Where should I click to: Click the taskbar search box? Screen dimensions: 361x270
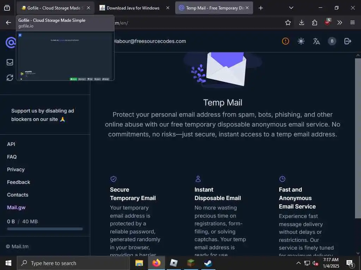pos(73,263)
